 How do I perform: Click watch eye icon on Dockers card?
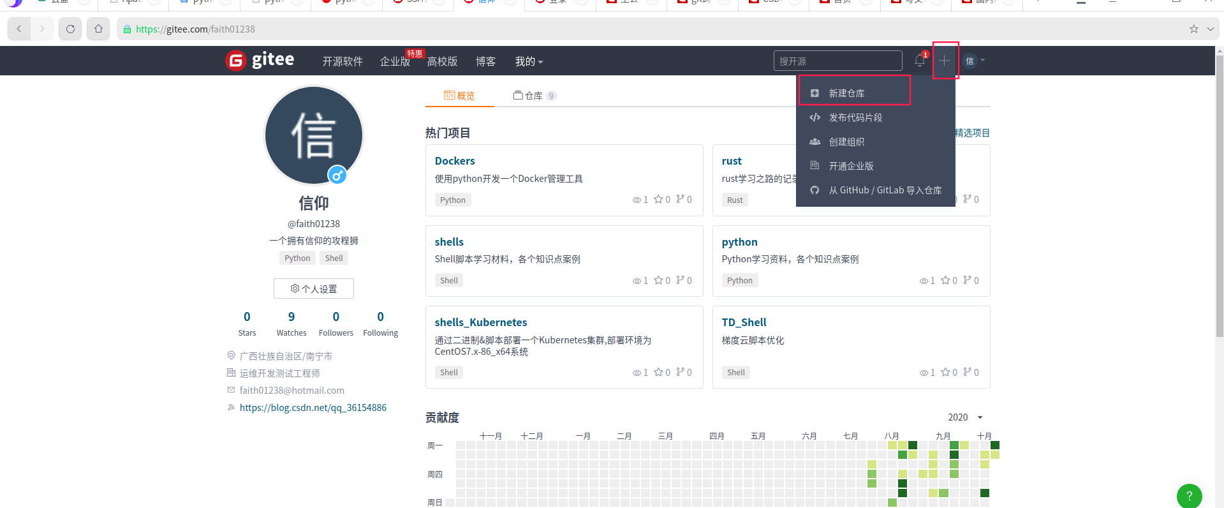[x=637, y=200]
